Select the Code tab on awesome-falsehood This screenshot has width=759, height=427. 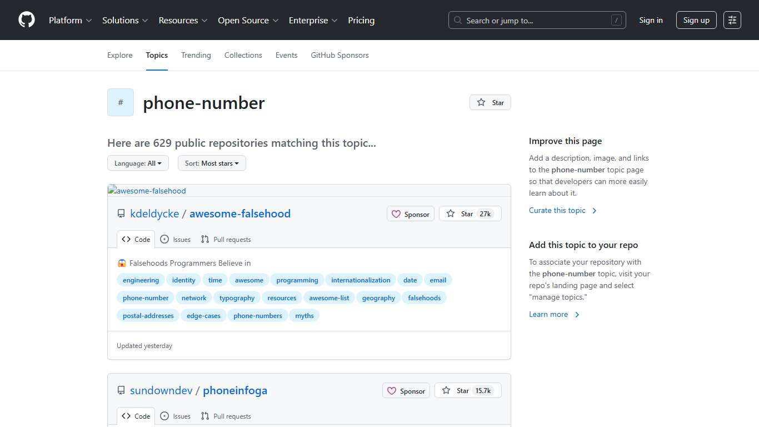tap(136, 239)
